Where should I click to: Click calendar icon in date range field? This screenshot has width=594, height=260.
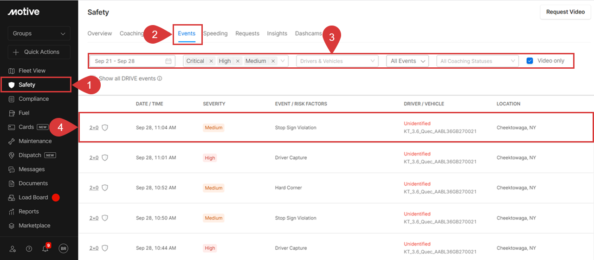point(168,61)
